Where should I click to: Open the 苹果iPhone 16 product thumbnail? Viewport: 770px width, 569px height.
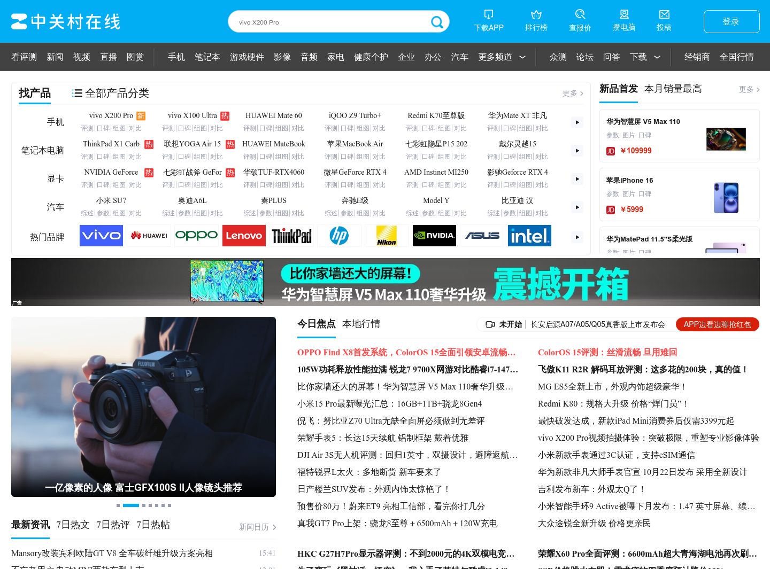(726, 198)
